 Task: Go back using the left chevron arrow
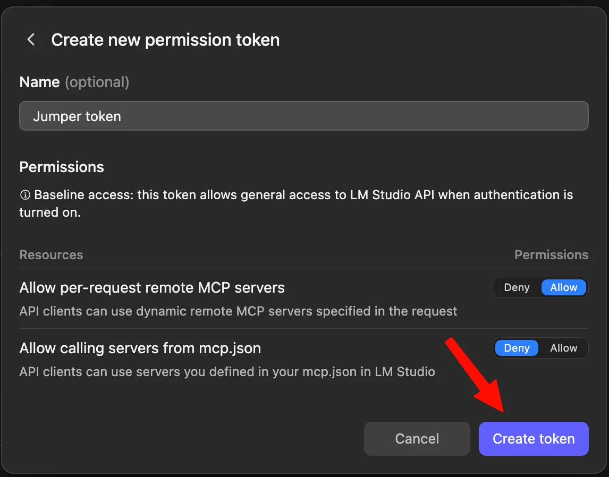[31, 40]
